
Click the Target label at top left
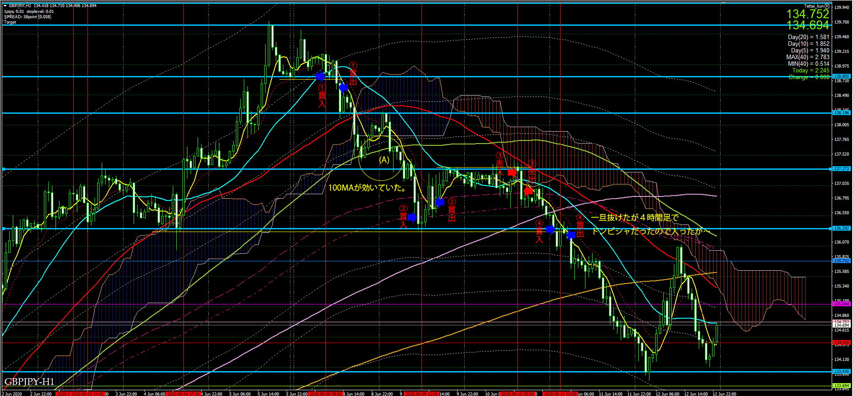click(x=10, y=22)
